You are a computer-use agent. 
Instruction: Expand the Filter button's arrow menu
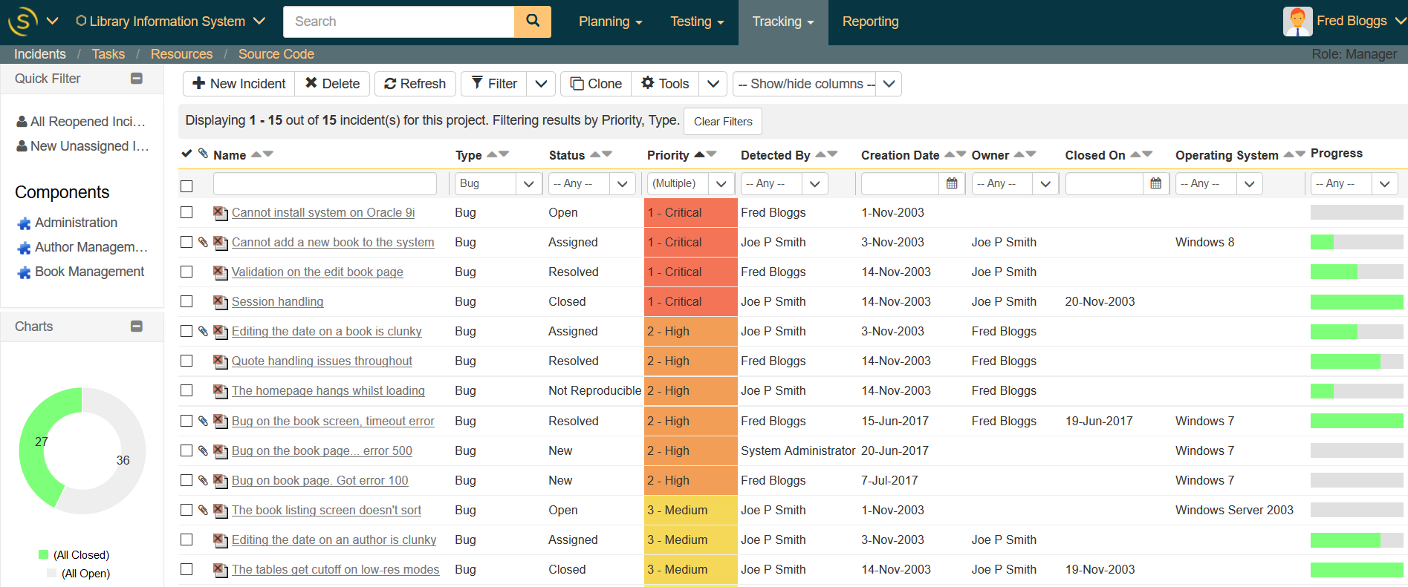541,84
